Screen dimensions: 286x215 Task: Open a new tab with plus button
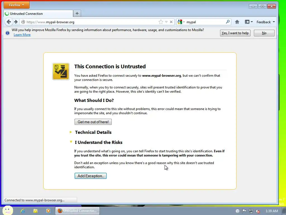[77, 13]
